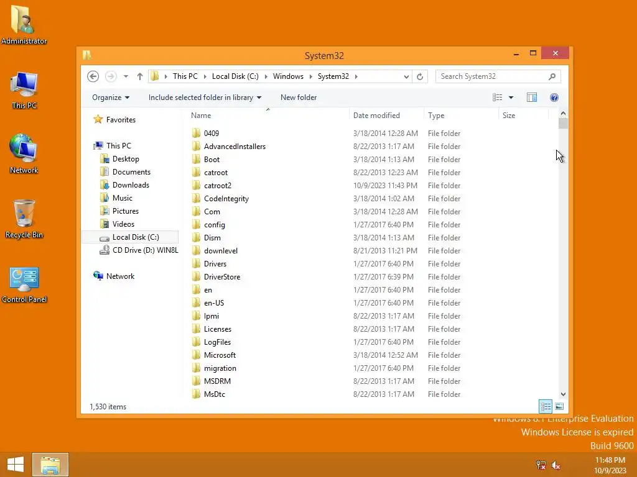Image resolution: width=637 pixels, height=477 pixels.
Task: Toggle the preview pane
Action: pyautogui.click(x=532, y=98)
